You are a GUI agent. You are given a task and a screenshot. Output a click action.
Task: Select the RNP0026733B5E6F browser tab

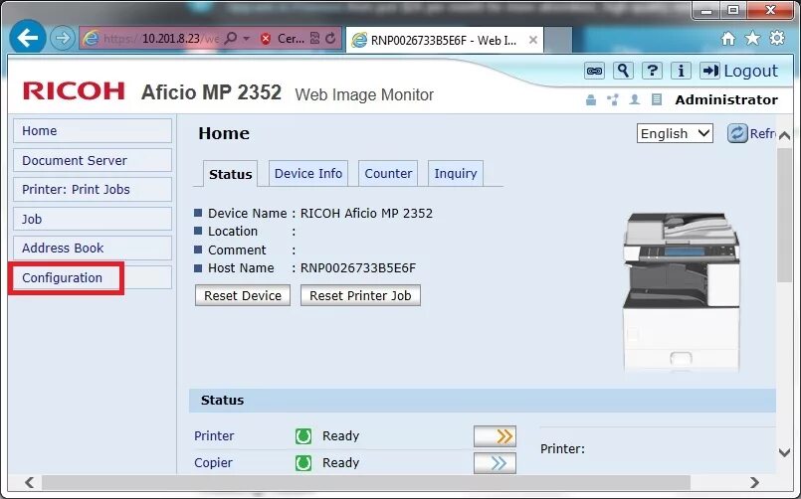pyautogui.click(x=445, y=40)
